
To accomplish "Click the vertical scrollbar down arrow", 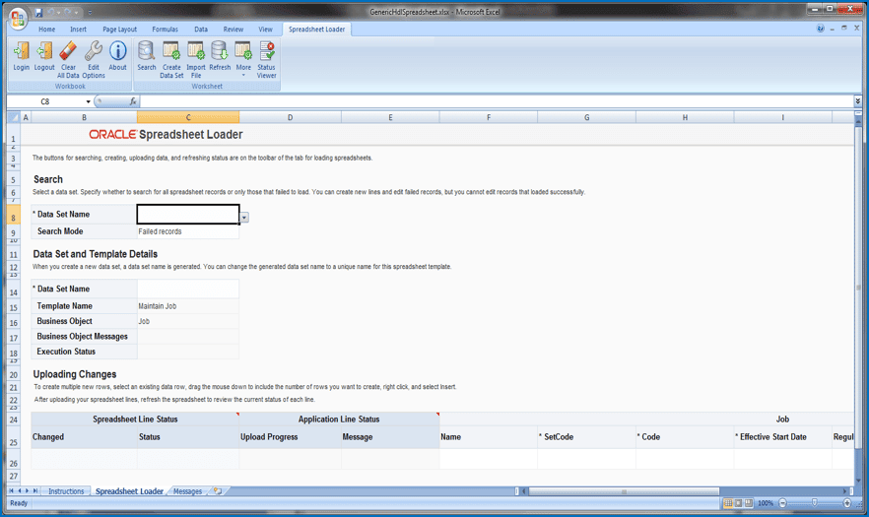I will tap(858, 481).
